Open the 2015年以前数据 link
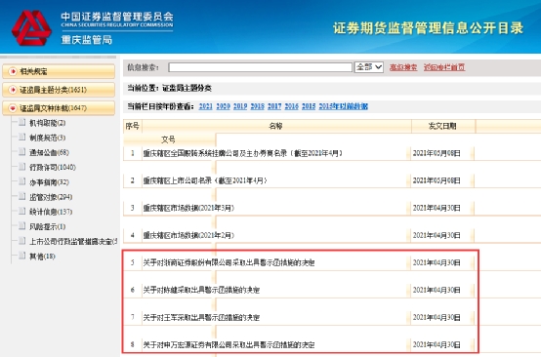541x357 pixels. point(344,106)
